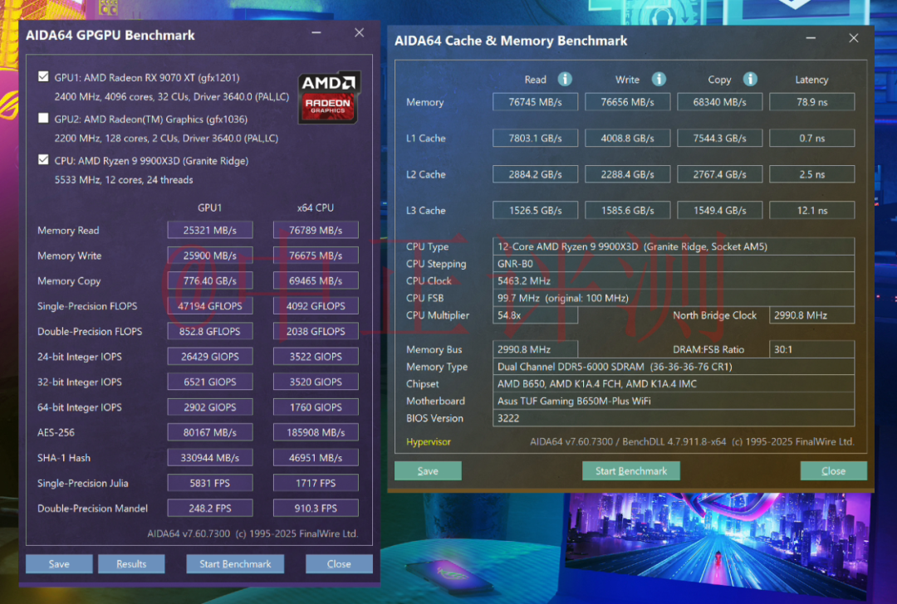Click Memory Type Dual Channel DDR5-6000 value

coord(674,366)
